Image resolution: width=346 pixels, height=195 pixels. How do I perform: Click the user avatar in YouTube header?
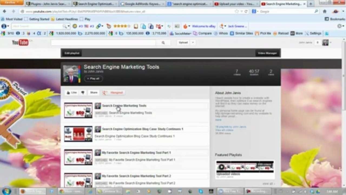(325, 43)
